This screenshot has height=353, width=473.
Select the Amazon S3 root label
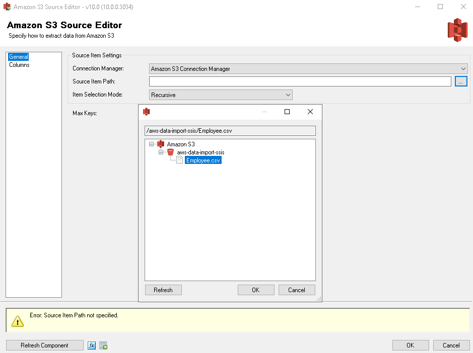click(x=181, y=144)
